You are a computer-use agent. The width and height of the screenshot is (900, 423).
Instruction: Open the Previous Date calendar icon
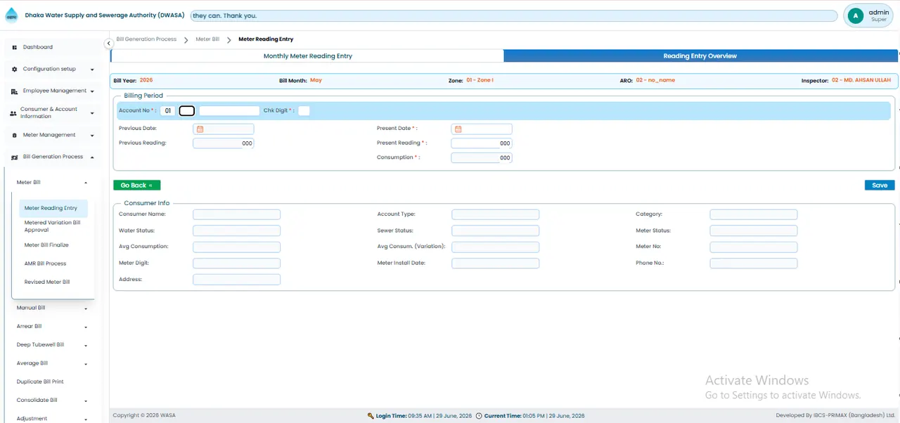click(200, 129)
